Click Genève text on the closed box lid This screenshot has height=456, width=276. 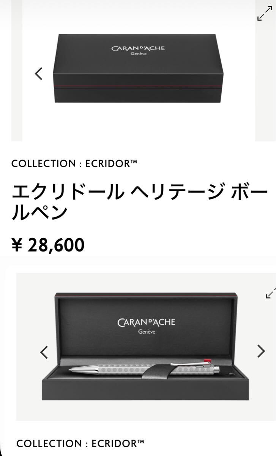tap(138, 54)
